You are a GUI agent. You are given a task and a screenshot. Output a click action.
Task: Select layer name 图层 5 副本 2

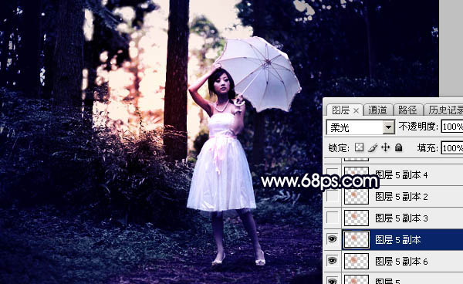click(x=401, y=197)
